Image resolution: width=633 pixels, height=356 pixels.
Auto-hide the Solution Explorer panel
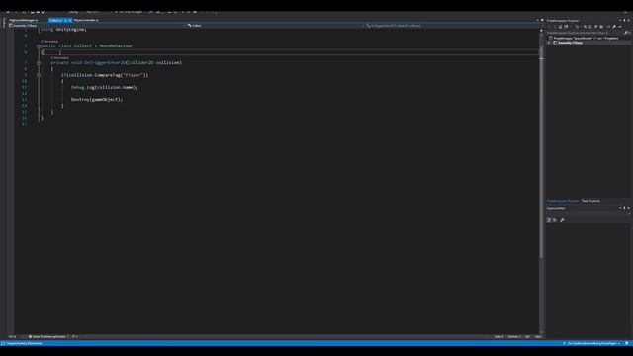pos(624,20)
